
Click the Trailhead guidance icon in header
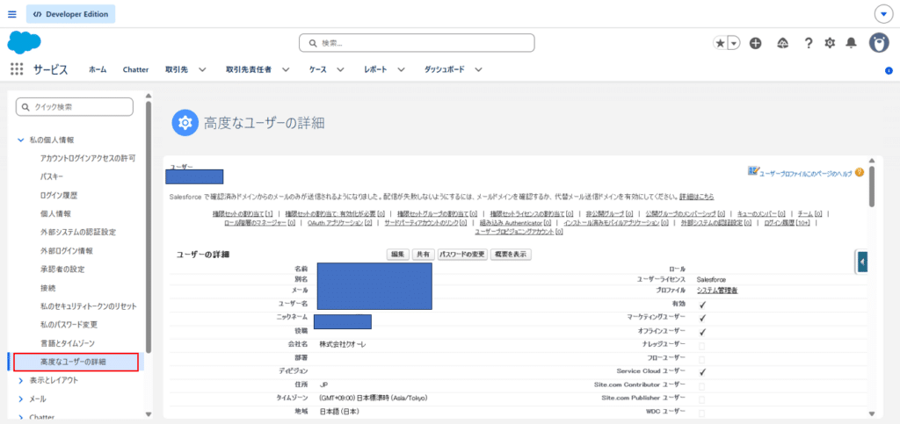click(x=782, y=43)
